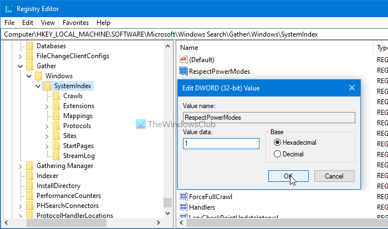Click the RespectPowerModes DWORD icon
The width and height of the screenshot is (388, 229).
point(183,71)
